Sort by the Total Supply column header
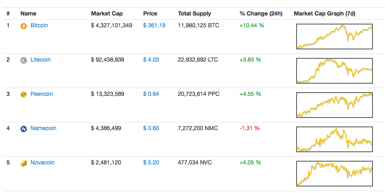390x193 pixels. [195, 14]
